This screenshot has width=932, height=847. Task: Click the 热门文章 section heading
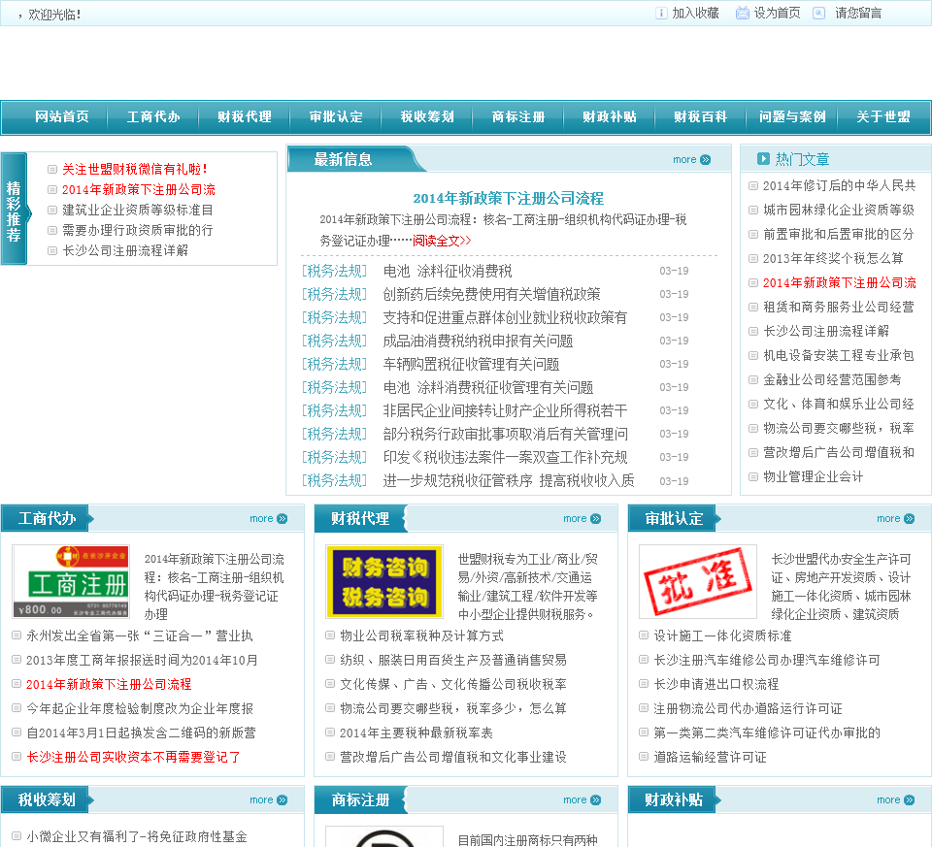point(802,159)
